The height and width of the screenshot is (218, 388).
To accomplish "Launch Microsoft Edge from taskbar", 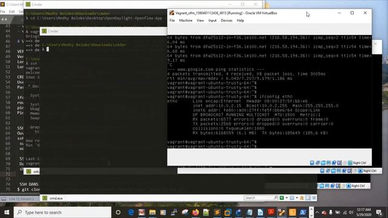I will (131, 213).
